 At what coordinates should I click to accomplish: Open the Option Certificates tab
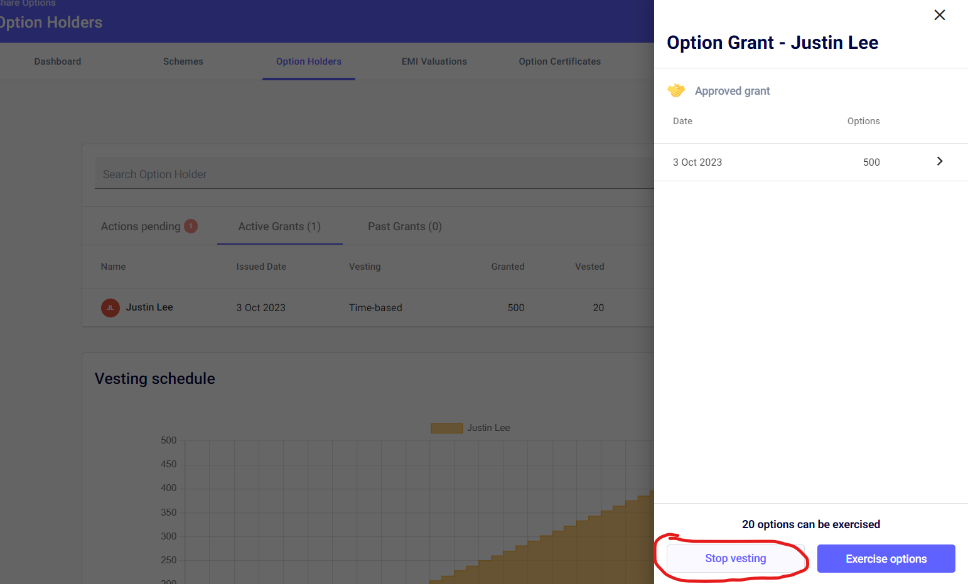coord(559,61)
